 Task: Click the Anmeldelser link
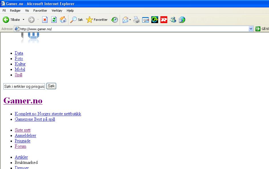(25, 136)
